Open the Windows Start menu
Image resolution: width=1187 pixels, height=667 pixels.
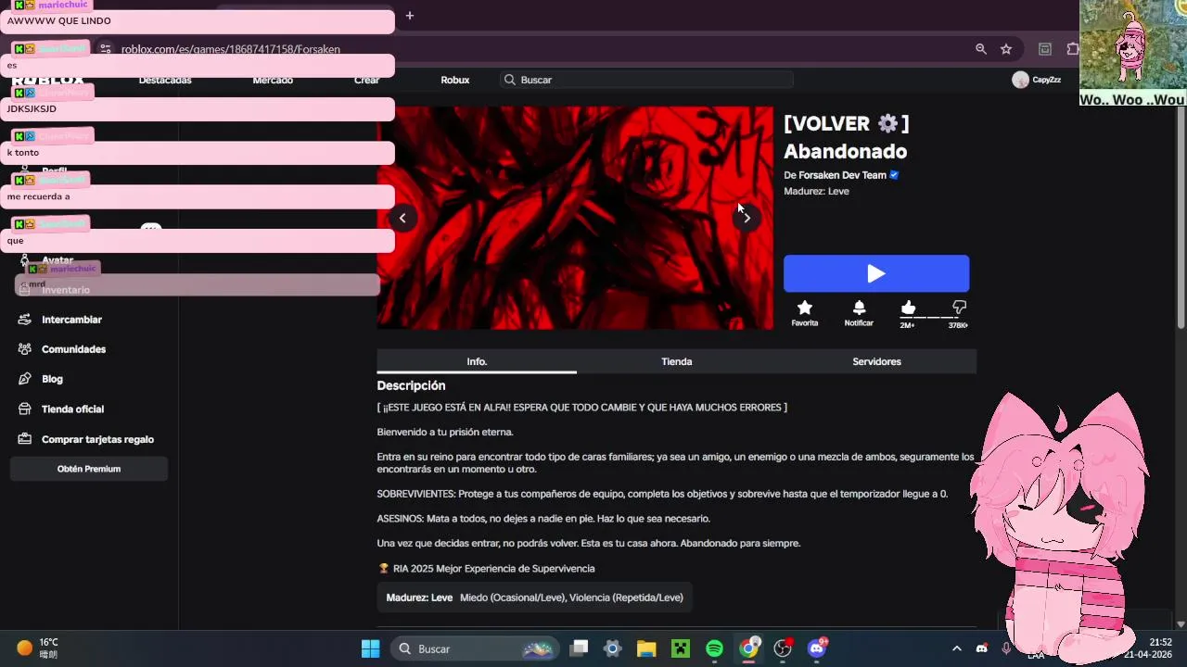370,648
